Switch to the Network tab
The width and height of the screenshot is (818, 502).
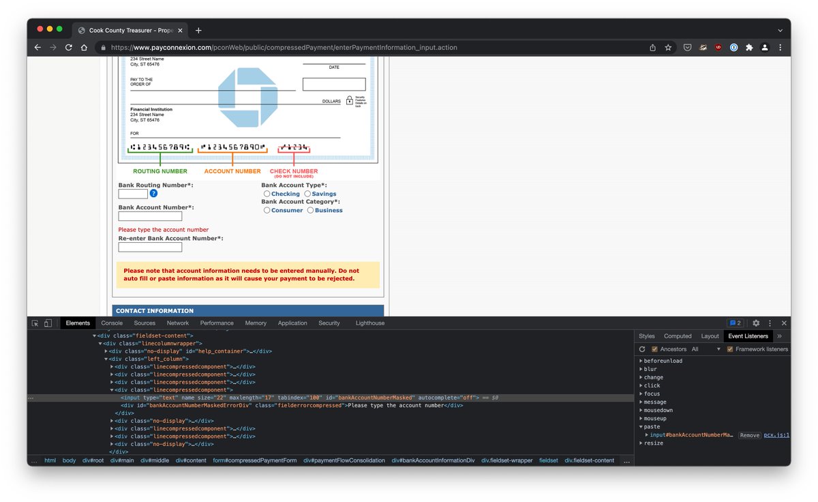click(178, 323)
